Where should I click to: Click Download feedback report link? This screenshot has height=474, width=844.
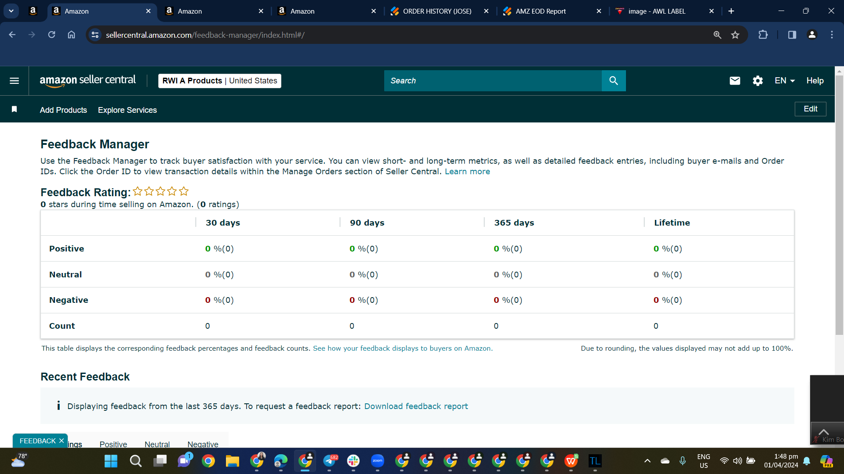coord(416,406)
